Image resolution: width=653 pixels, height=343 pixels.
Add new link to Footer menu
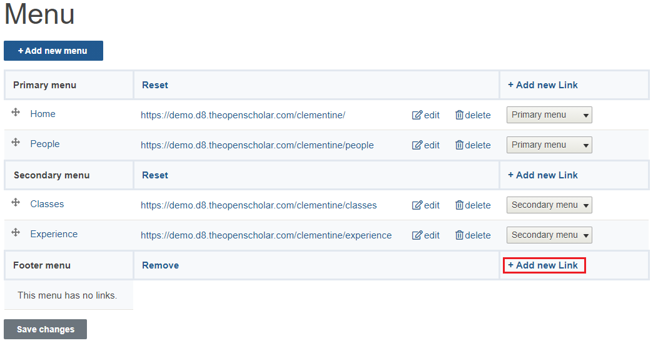(543, 265)
